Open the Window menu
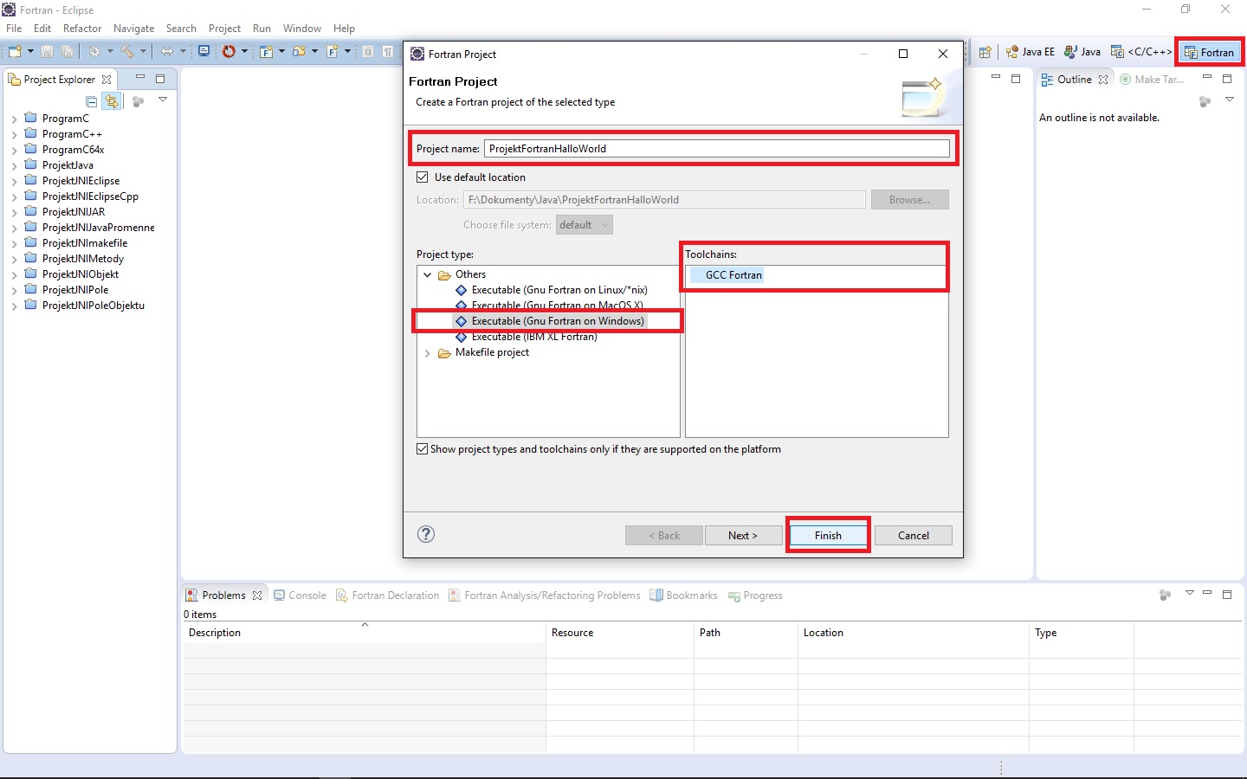Screen dimensions: 1247x779 coord(301,29)
